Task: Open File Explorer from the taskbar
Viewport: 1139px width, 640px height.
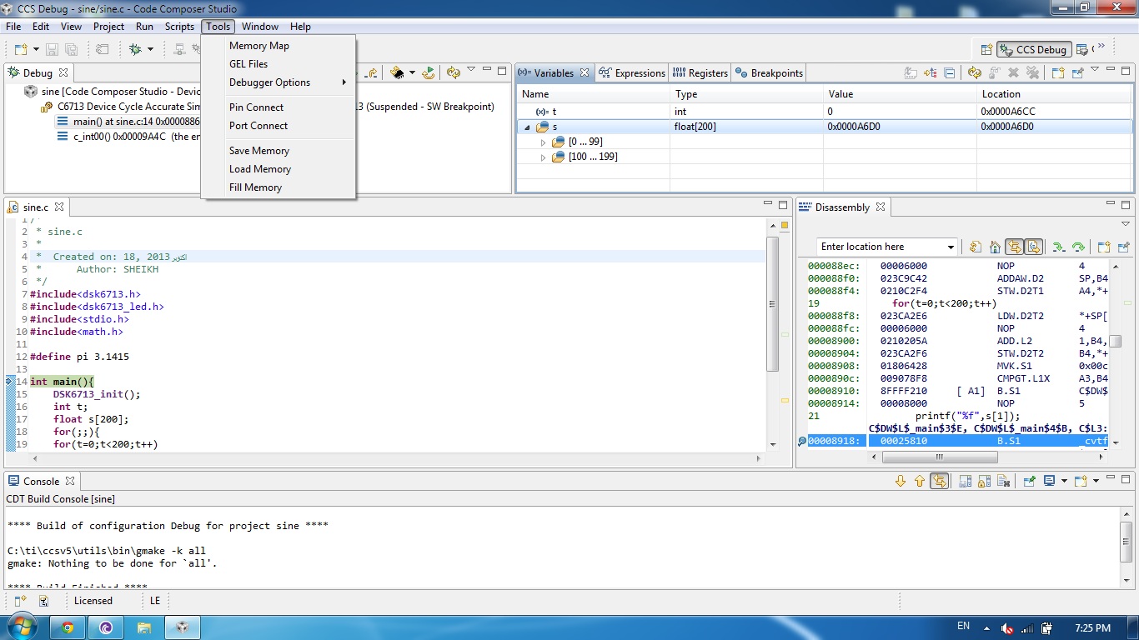Action: click(143, 627)
